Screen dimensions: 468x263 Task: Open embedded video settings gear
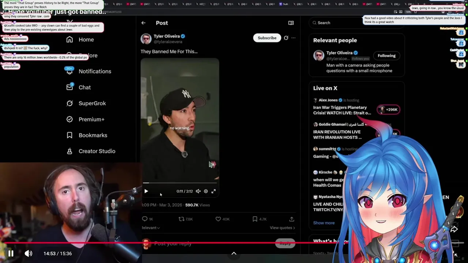pos(206,191)
